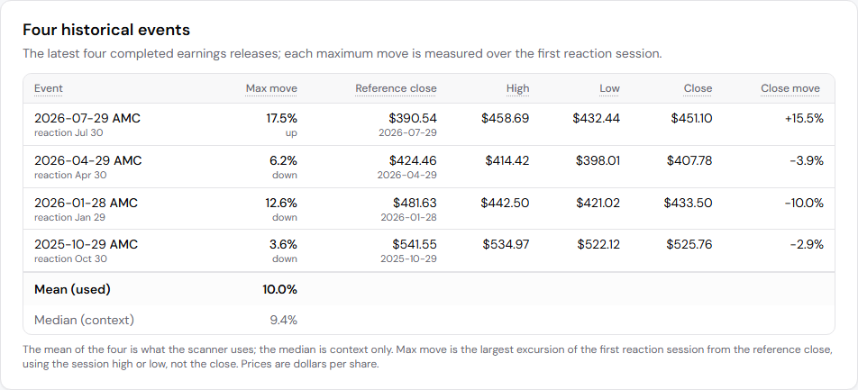Click the 6.2% max move value

point(283,161)
